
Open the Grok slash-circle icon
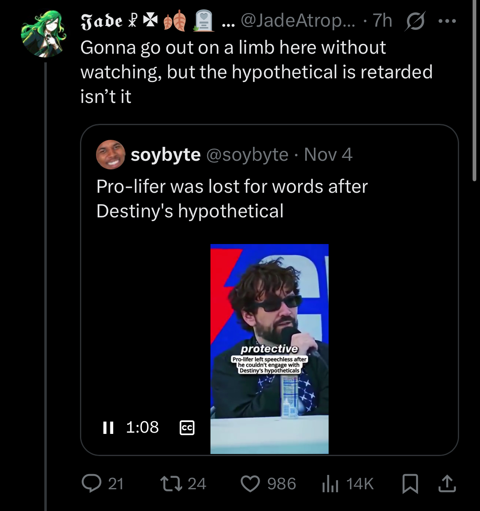[x=415, y=21]
